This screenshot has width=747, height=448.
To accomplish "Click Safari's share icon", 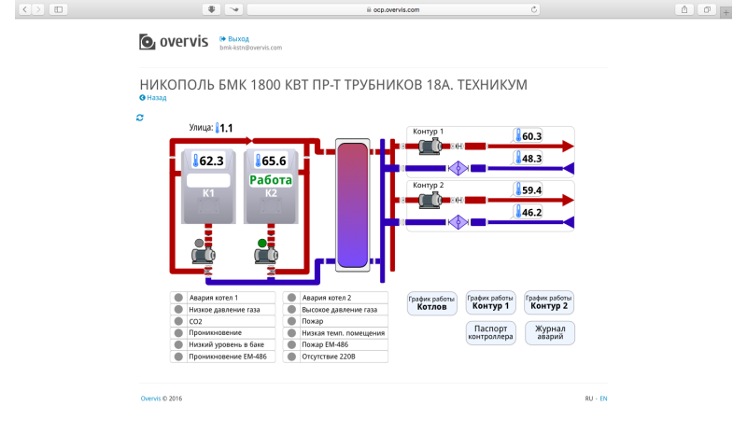I will coord(684,9).
